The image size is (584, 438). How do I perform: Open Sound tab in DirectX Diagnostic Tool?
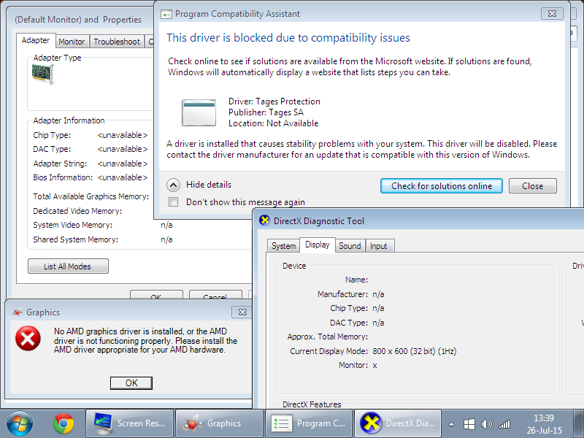pos(350,246)
